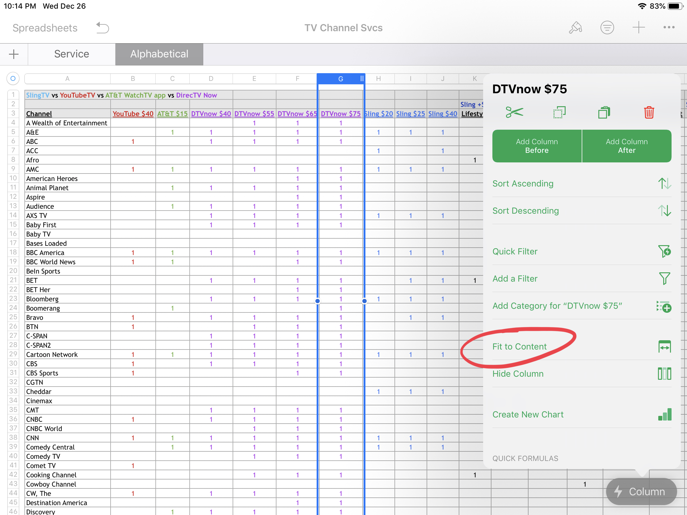Tap the Animal Planet cell

pos(67,188)
